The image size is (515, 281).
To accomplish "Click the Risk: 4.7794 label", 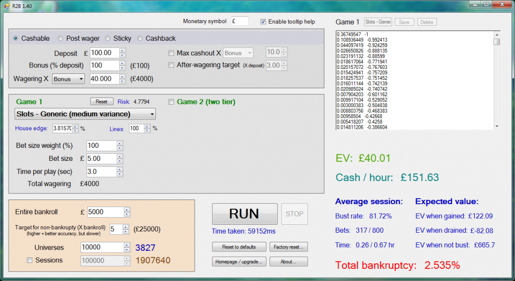I will pos(133,102).
